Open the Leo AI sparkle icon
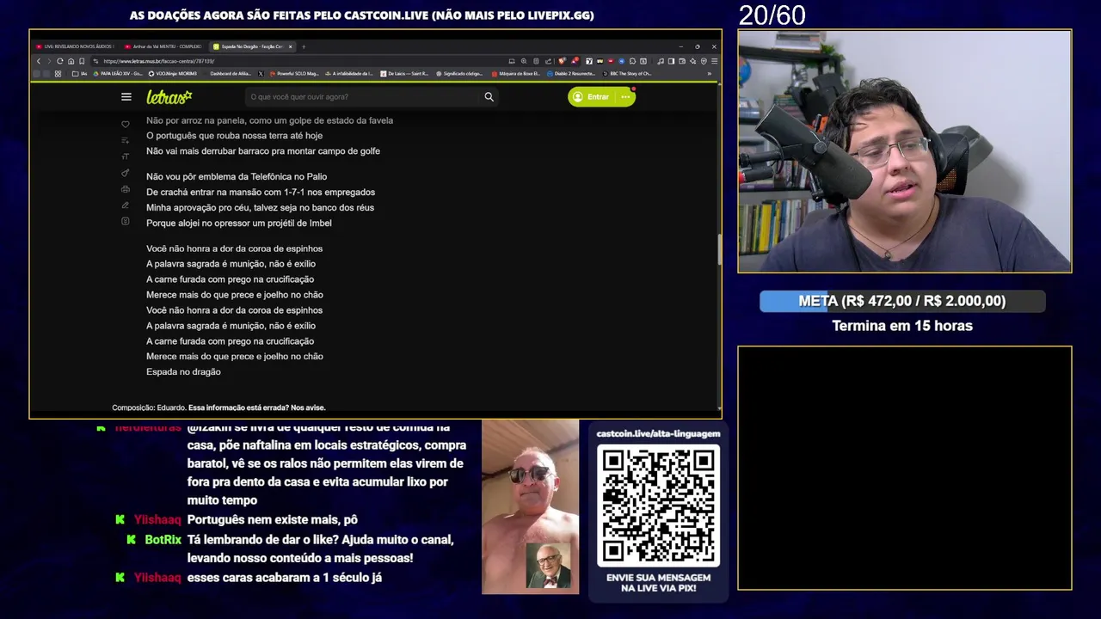The height and width of the screenshot is (619, 1101). click(692, 61)
